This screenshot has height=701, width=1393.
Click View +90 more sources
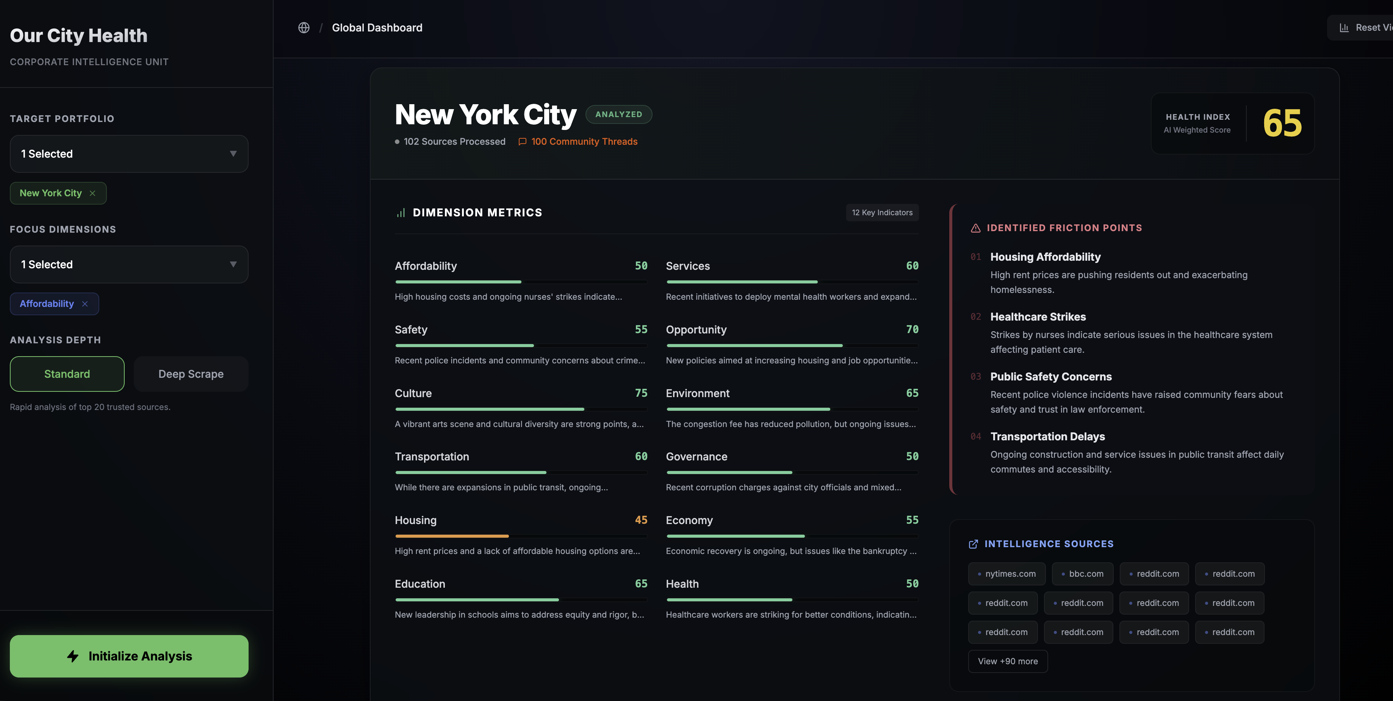pyautogui.click(x=1008, y=661)
